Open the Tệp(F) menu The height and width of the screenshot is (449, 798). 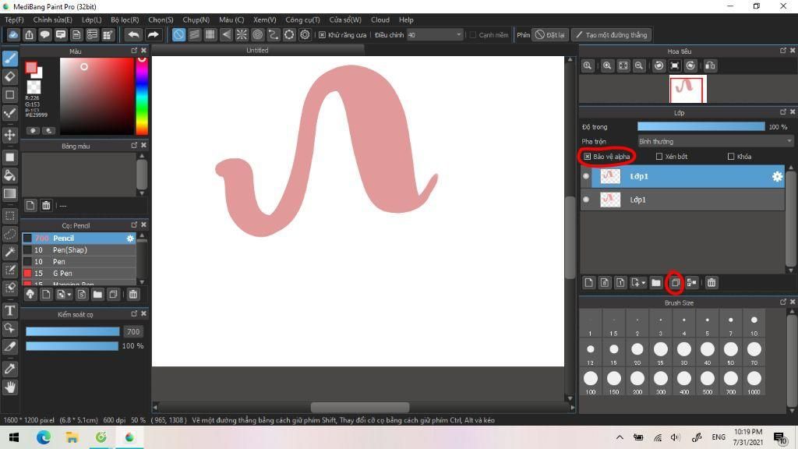click(x=14, y=19)
